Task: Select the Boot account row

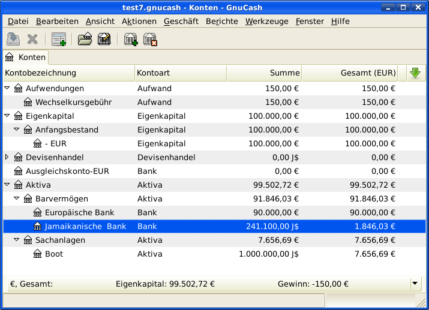Action: coord(54,254)
